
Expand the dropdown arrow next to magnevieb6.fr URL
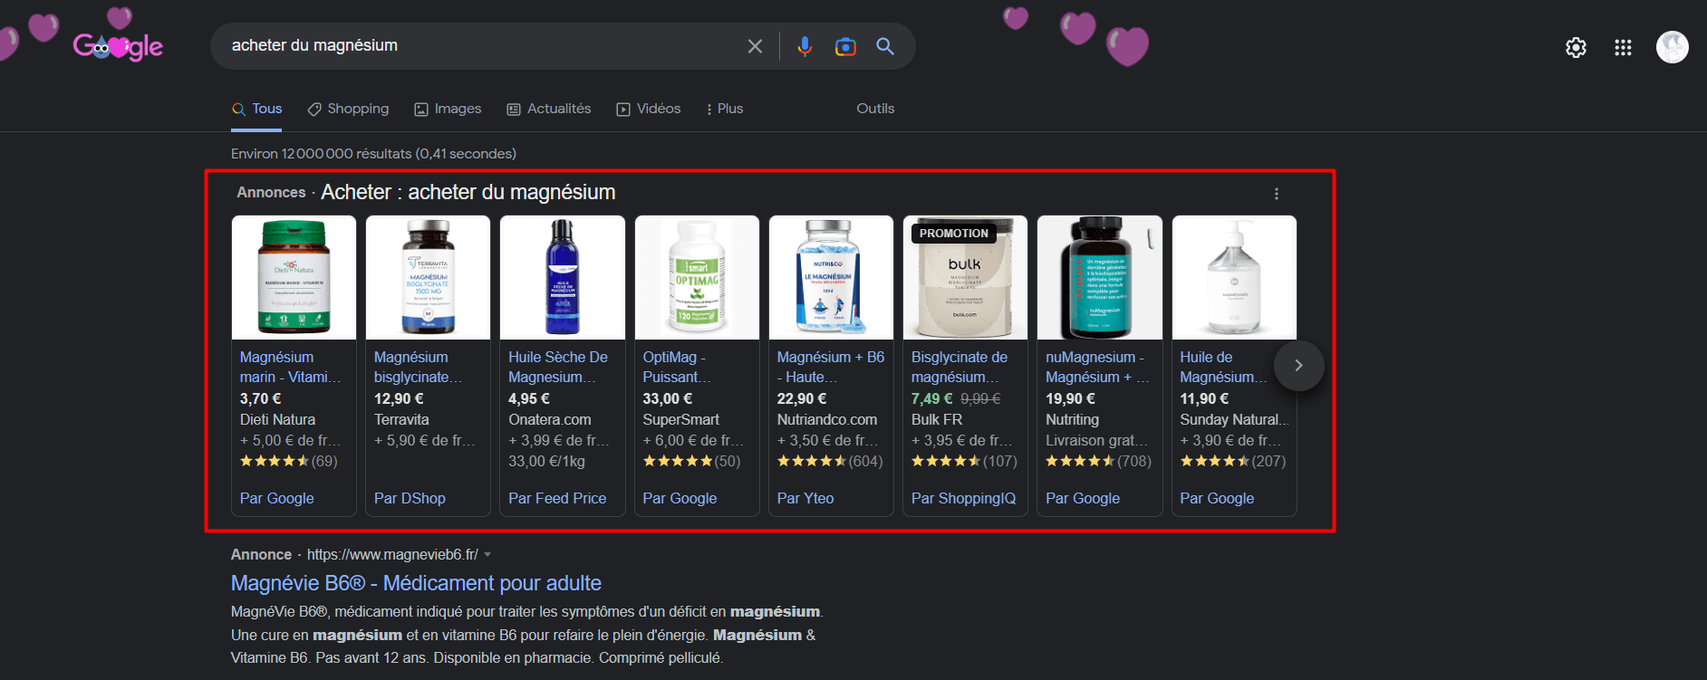[487, 554]
